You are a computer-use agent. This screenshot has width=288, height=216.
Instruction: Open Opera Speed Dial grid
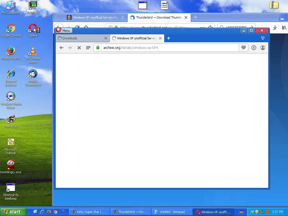(88, 48)
